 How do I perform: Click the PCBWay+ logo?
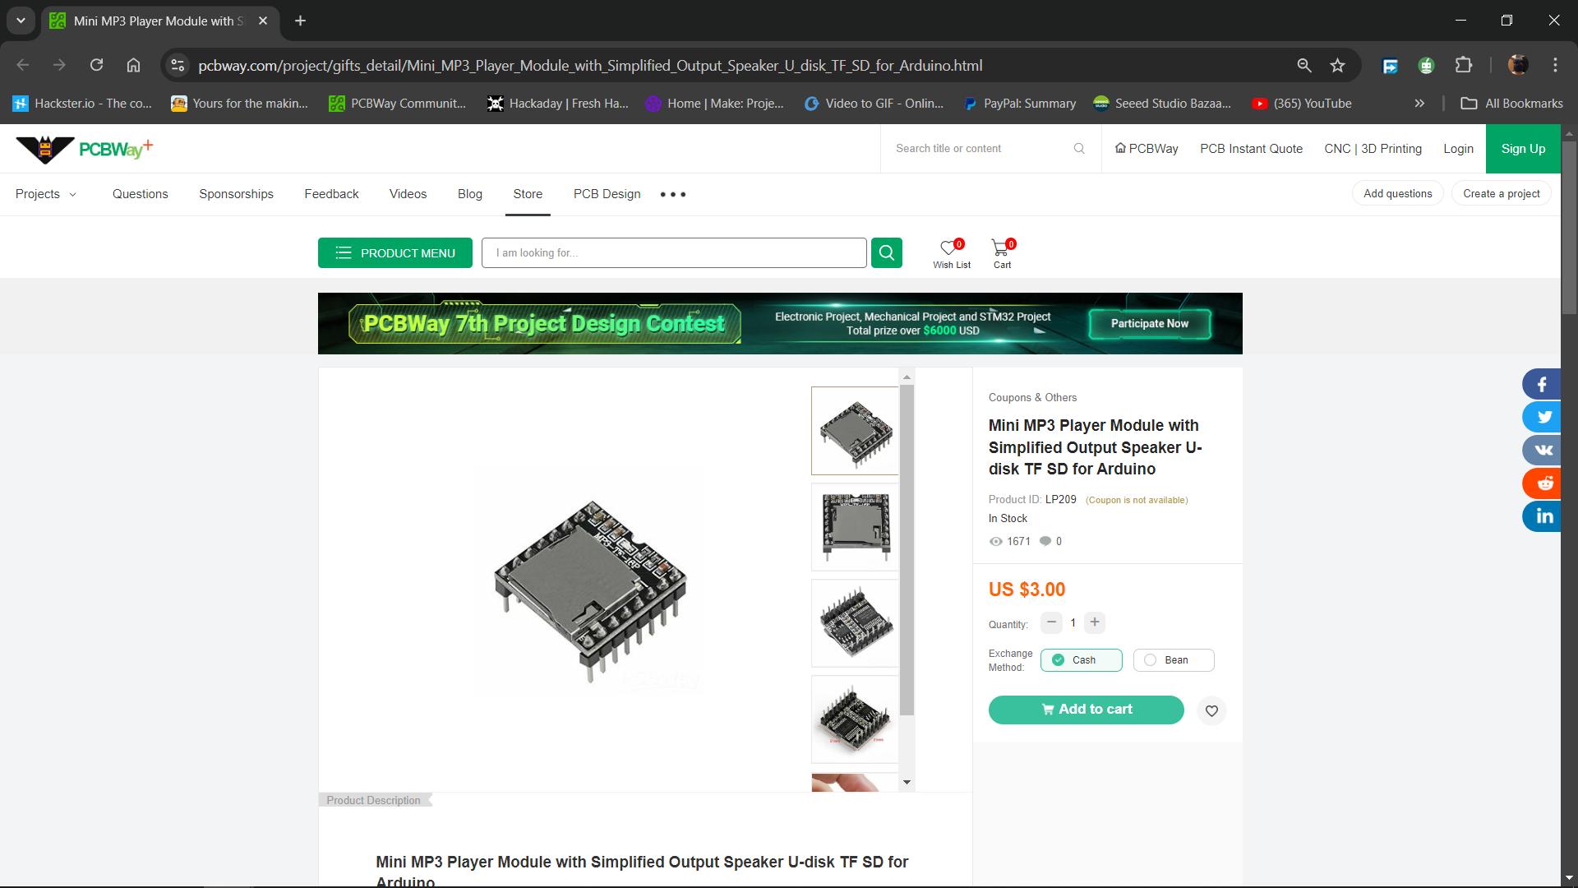click(85, 149)
